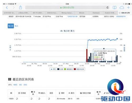Open the bookmarks book icon
The width and height of the screenshot is (132, 103).
[115, 8]
